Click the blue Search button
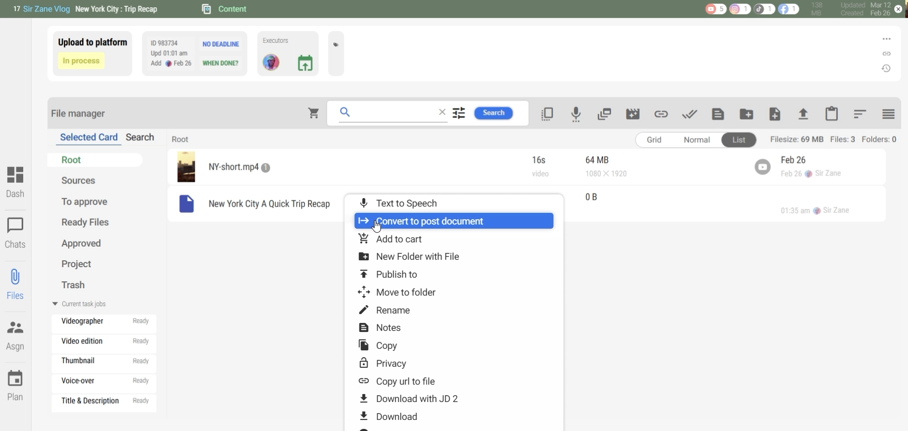The image size is (908, 431). coord(494,113)
